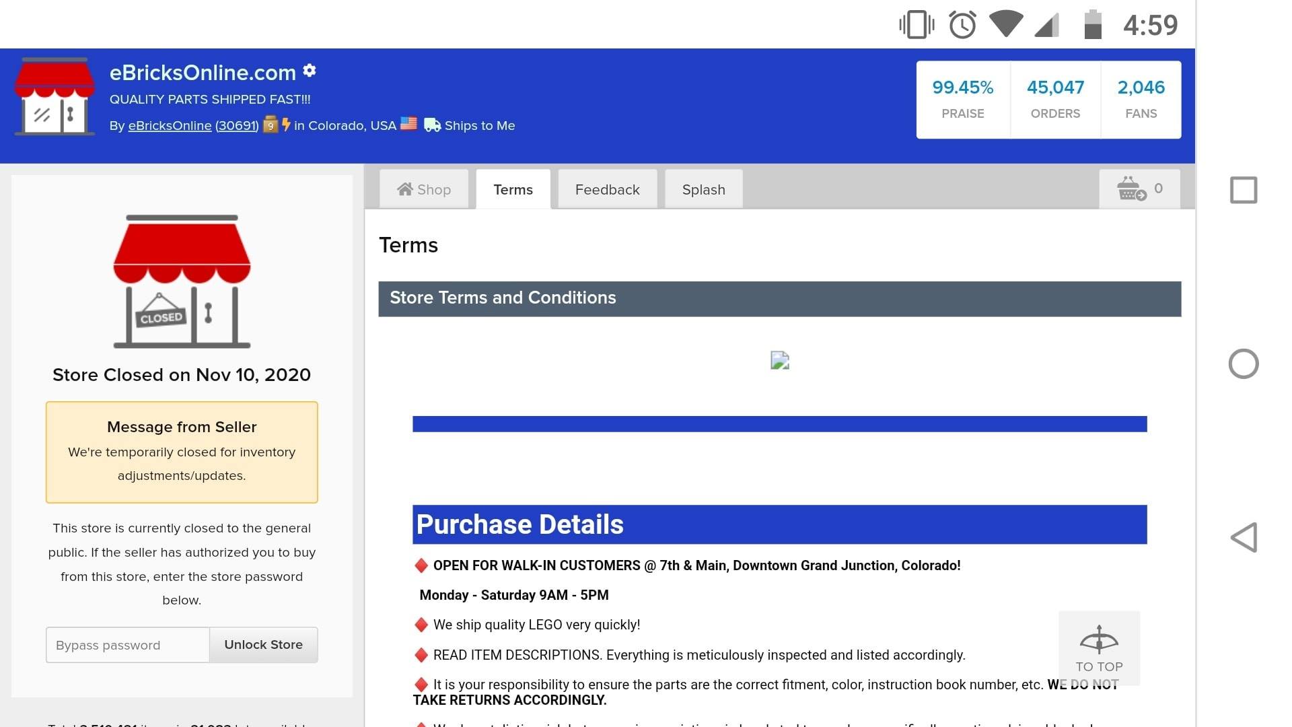Click the 99.45% PRAISE stat
1292x727 pixels.
963,100
